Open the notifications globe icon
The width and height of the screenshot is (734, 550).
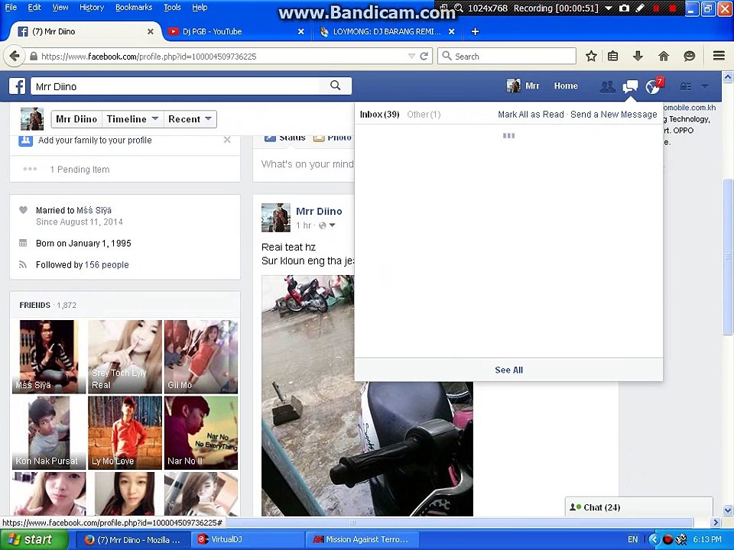(652, 86)
